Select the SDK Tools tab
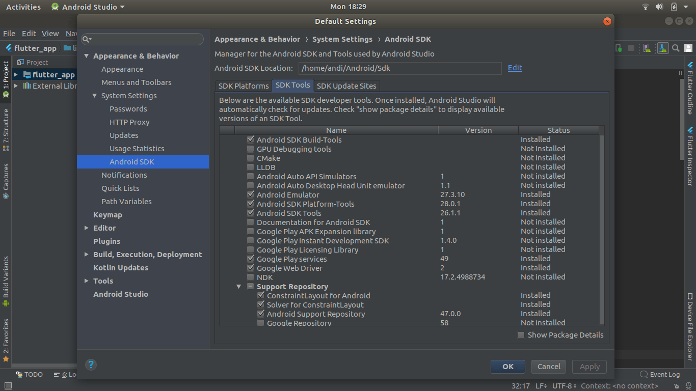The width and height of the screenshot is (696, 391). coord(293,85)
